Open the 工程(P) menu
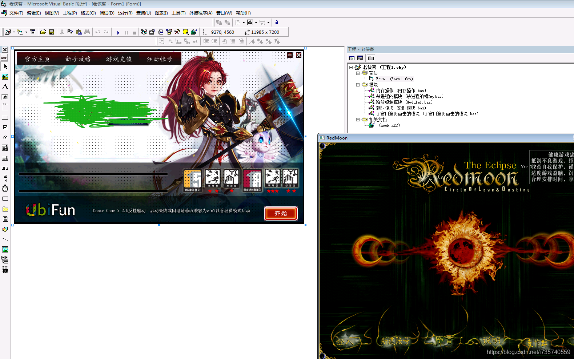Viewport: 574px width, 359px height. (x=70, y=13)
